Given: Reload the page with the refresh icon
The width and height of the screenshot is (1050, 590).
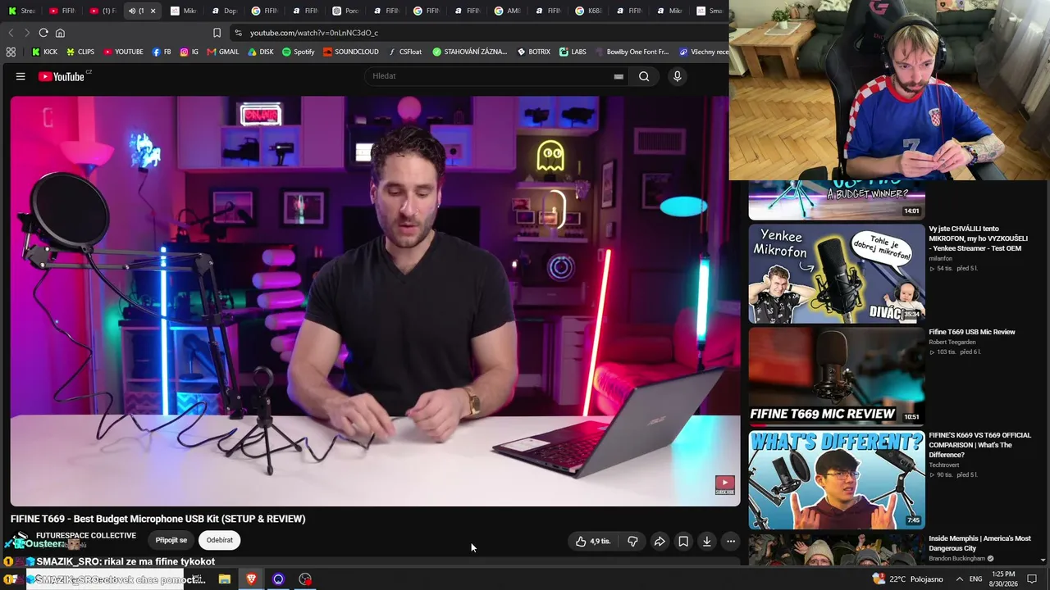Looking at the screenshot, I should click(43, 33).
